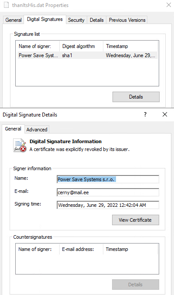Click the revoked certificate signature icon

click(20, 145)
